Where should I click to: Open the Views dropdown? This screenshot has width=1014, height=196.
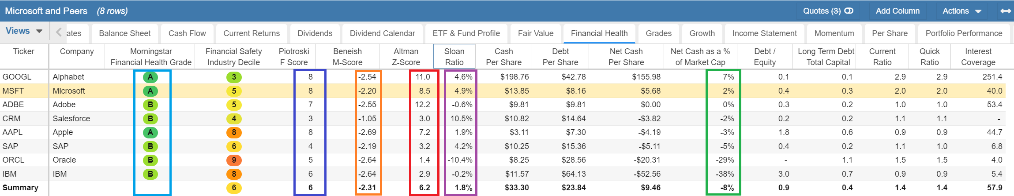tap(24, 31)
